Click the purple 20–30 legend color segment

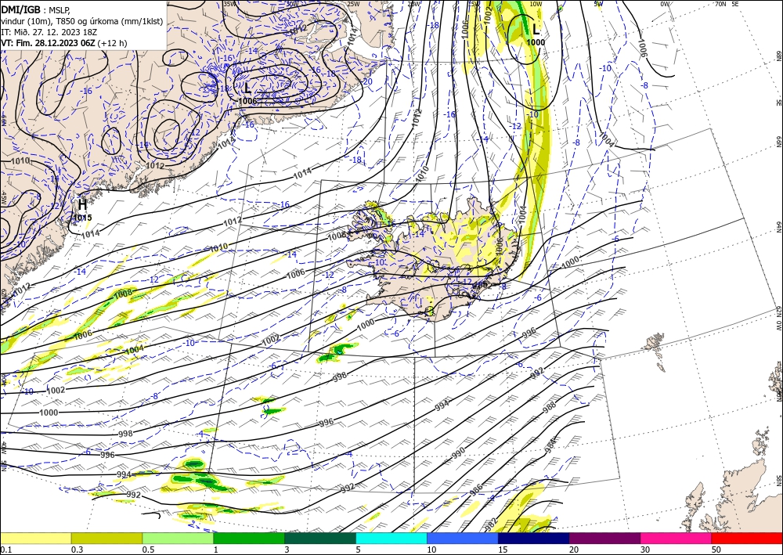(604, 538)
